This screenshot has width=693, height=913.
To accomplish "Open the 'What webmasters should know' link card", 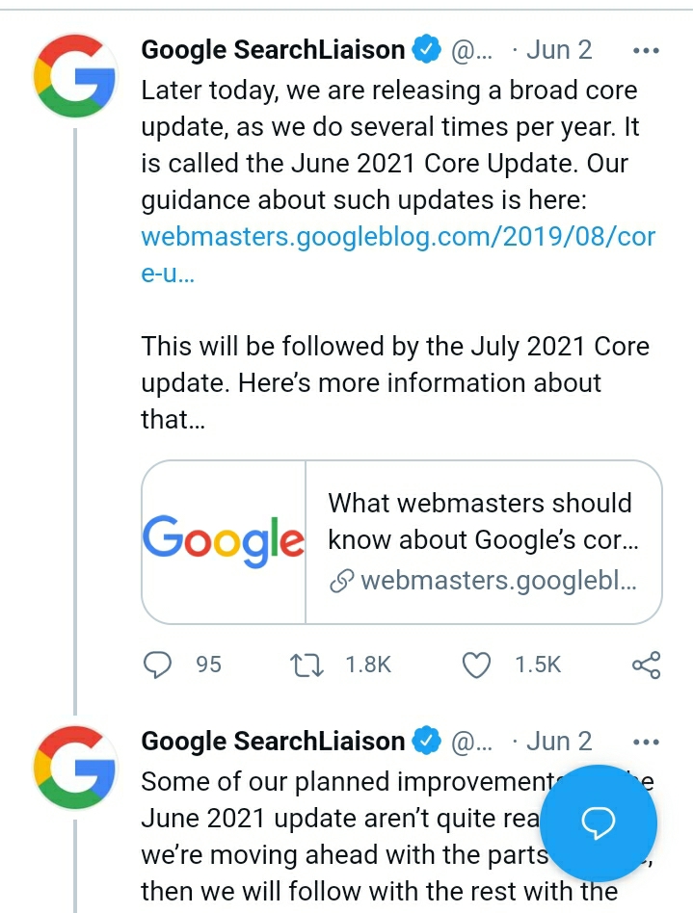I will click(x=482, y=542).
